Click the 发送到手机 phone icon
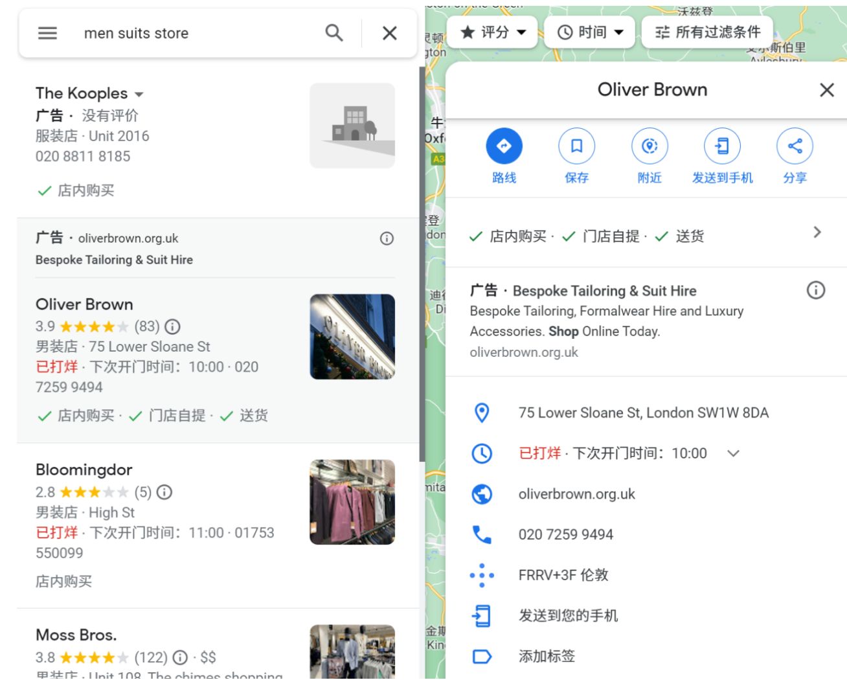847x680 pixels. click(722, 146)
